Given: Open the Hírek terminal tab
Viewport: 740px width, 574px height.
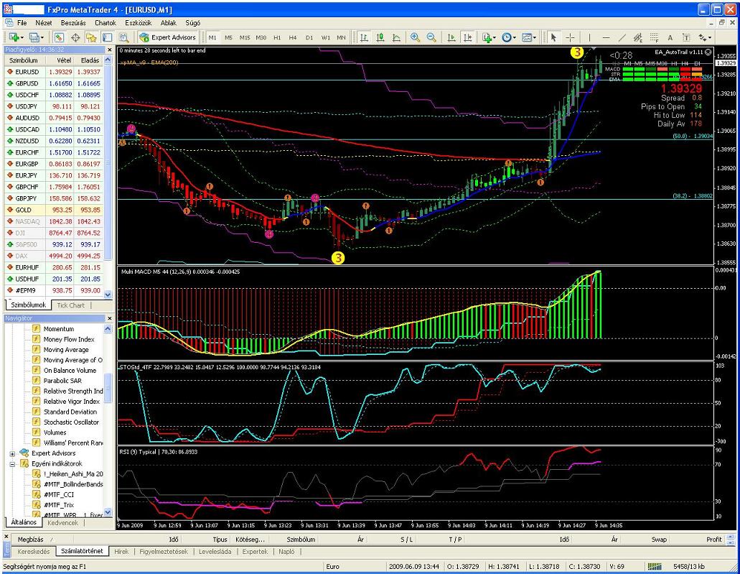Looking at the screenshot, I should [121, 551].
